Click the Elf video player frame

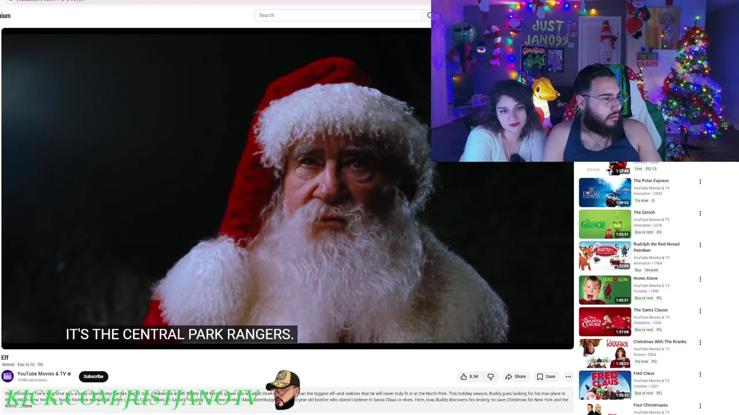288,188
